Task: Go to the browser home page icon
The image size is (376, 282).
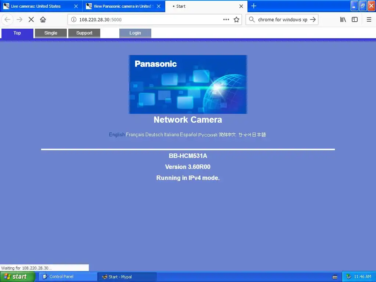Action: [43, 20]
